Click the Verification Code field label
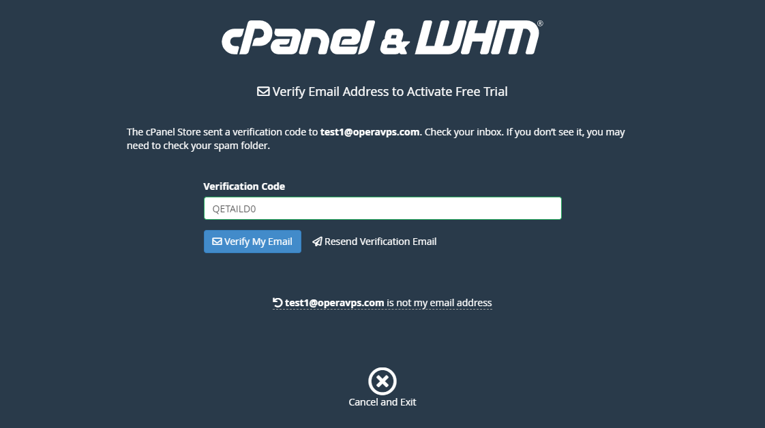This screenshot has height=428, width=765. point(244,186)
